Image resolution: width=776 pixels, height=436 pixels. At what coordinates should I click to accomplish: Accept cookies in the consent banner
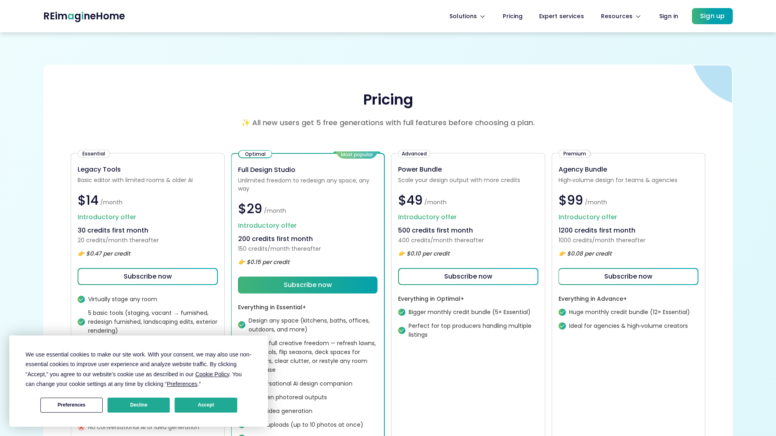[x=206, y=405]
